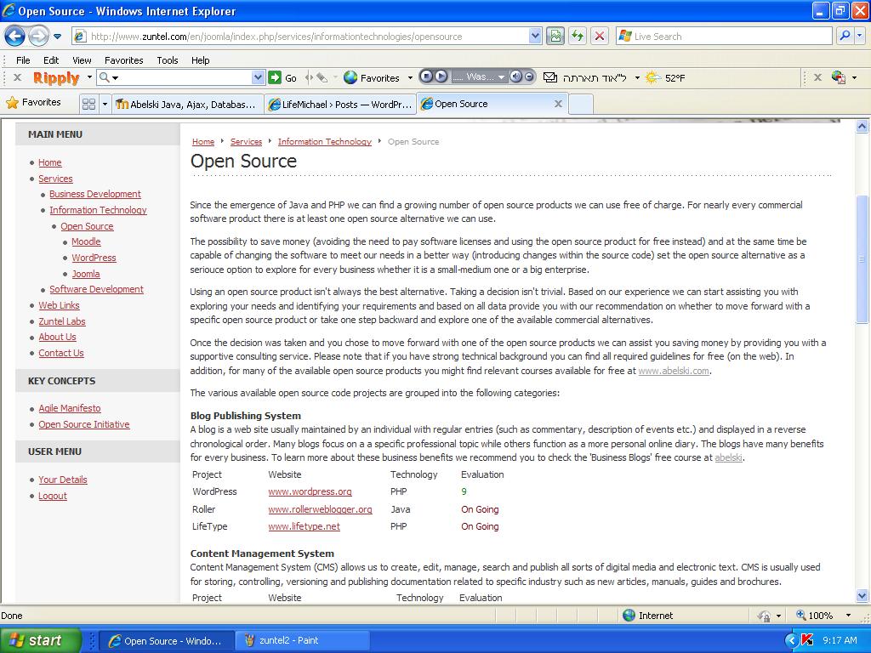Refresh the page with the green arrows icon
871x653 pixels.
(578, 36)
